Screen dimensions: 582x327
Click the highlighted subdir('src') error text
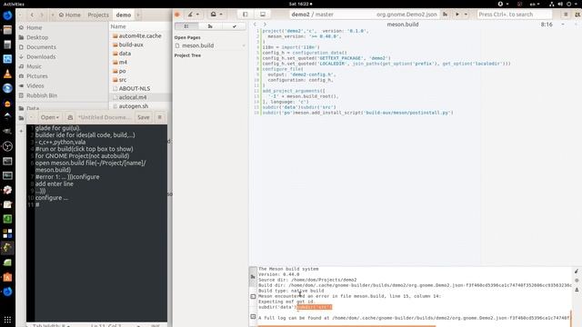click(315, 307)
